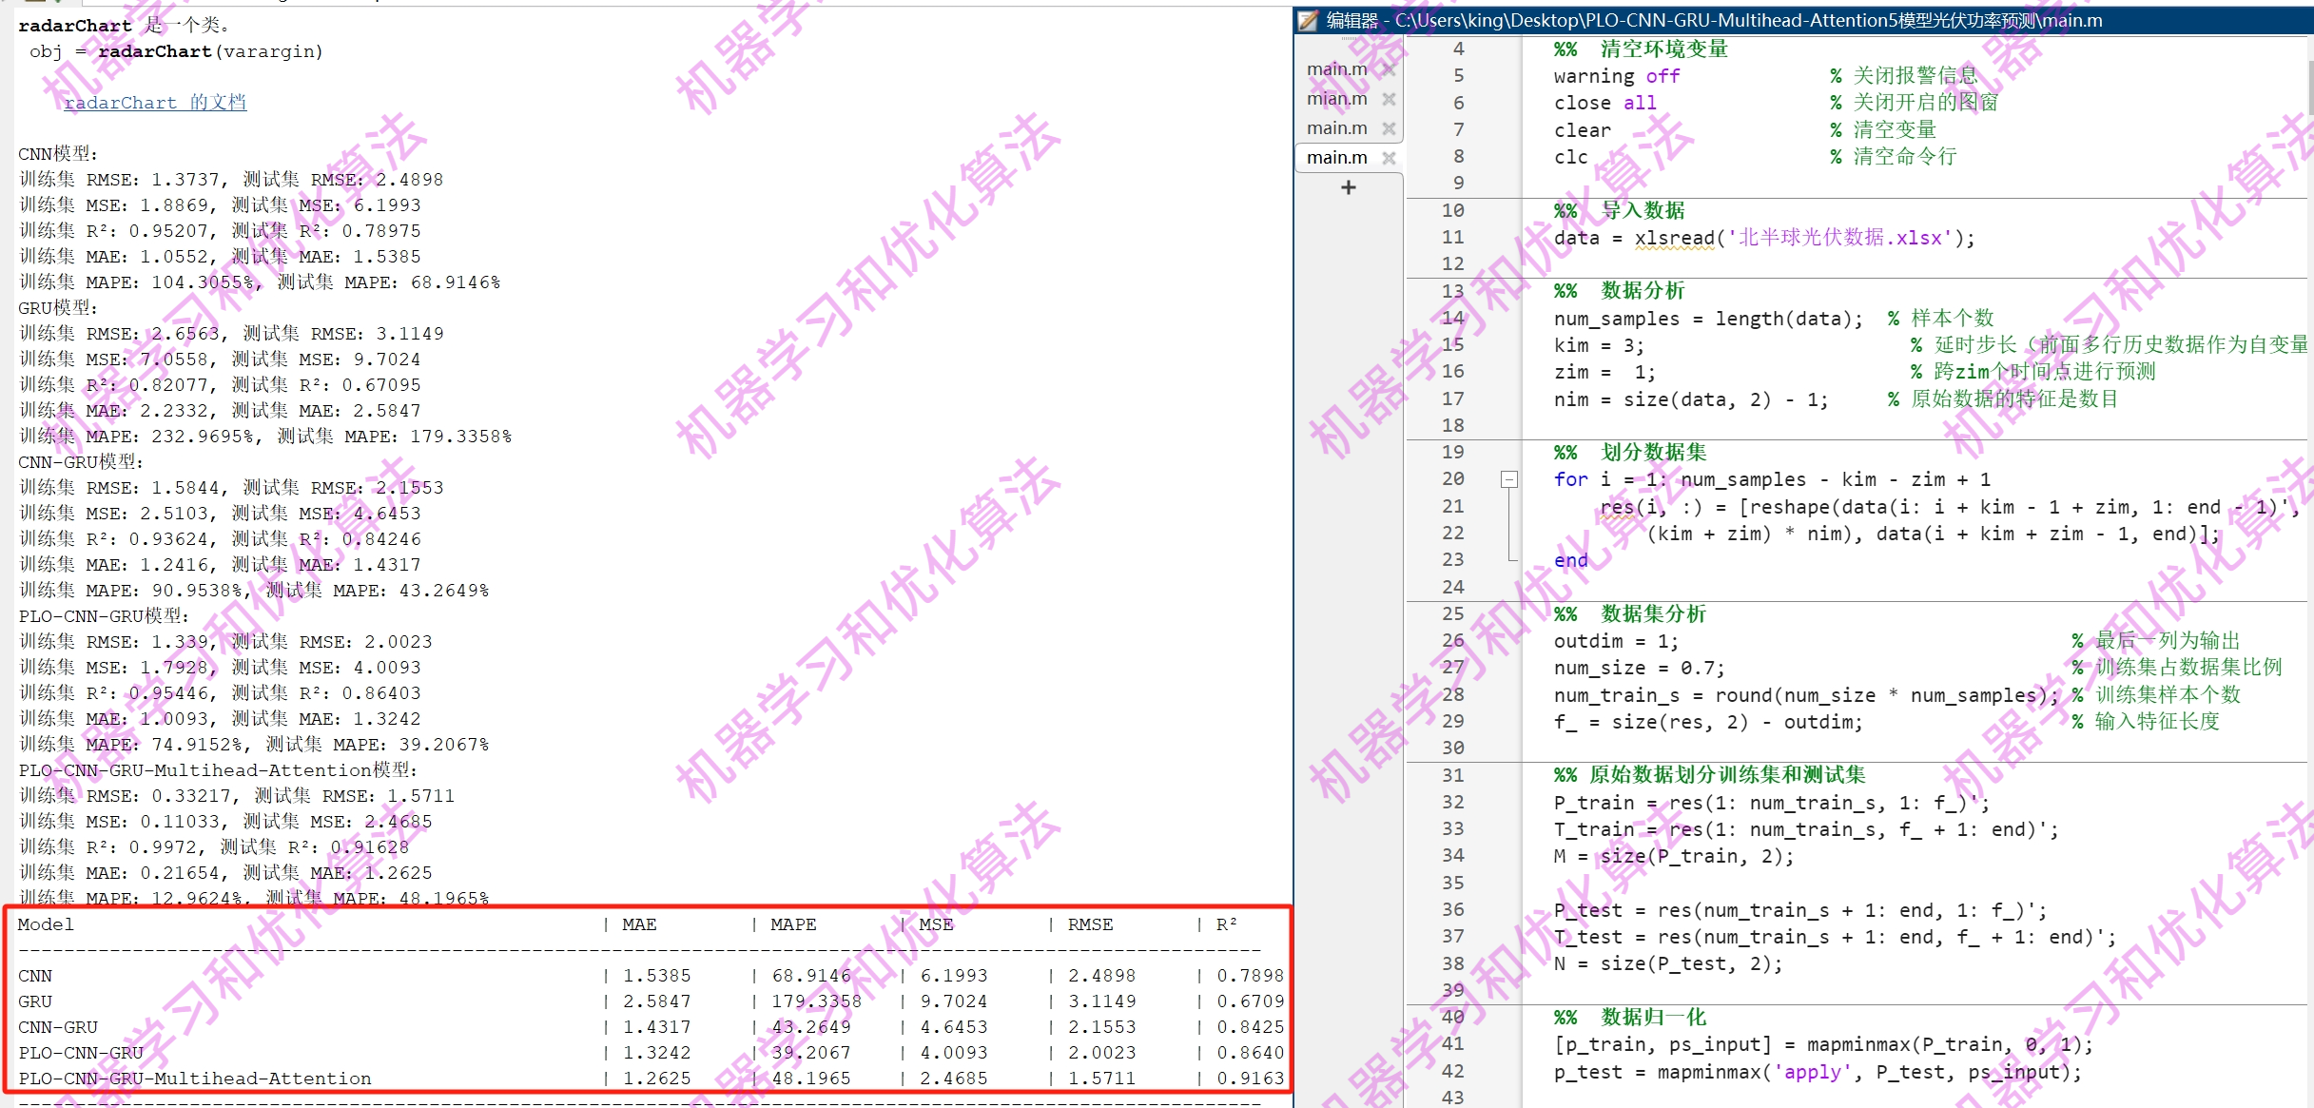Set a breakpoint on line number 11

pyautogui.click(x=1452, y=238)
